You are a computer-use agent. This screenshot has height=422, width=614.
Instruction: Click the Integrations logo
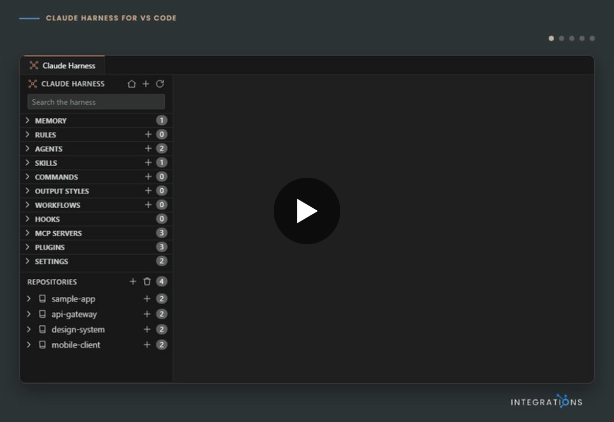click(x=546, y=402)
